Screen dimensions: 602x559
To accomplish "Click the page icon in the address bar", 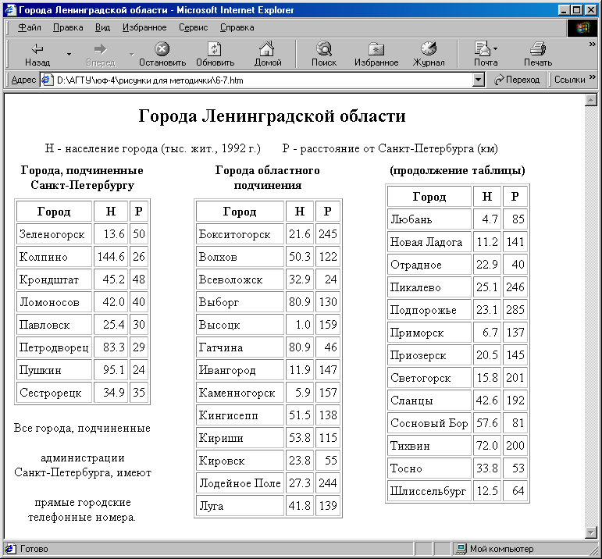I will click(x=47, y=80).
